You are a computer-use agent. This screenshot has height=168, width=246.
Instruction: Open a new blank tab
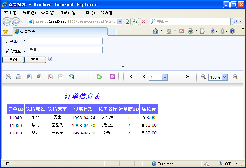112,32
